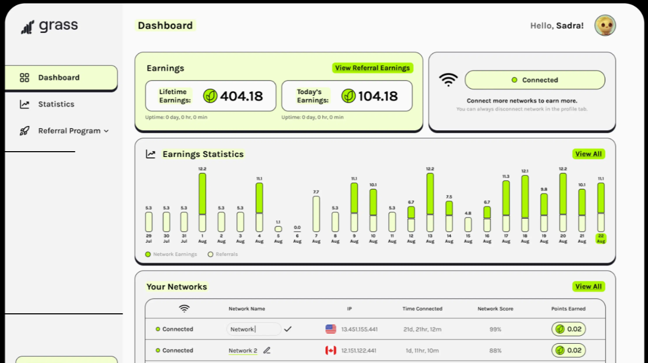Viewport: 648px width, 363px height.
Task: Click Today's Earnings value 104.18
Action: pos(378,96)
